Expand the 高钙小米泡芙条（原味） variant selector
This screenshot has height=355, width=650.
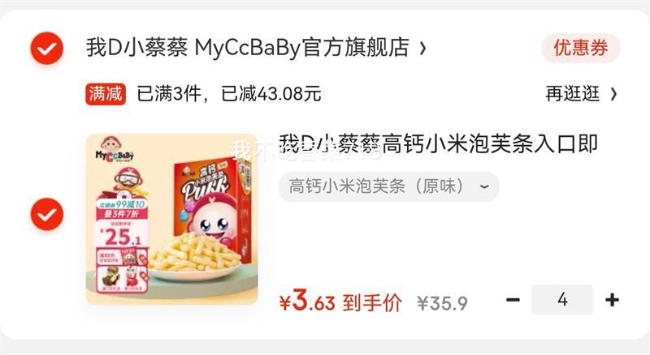[388, 186]
